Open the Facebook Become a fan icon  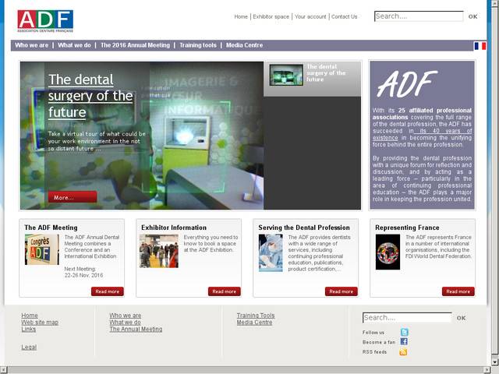click(404, 341)
